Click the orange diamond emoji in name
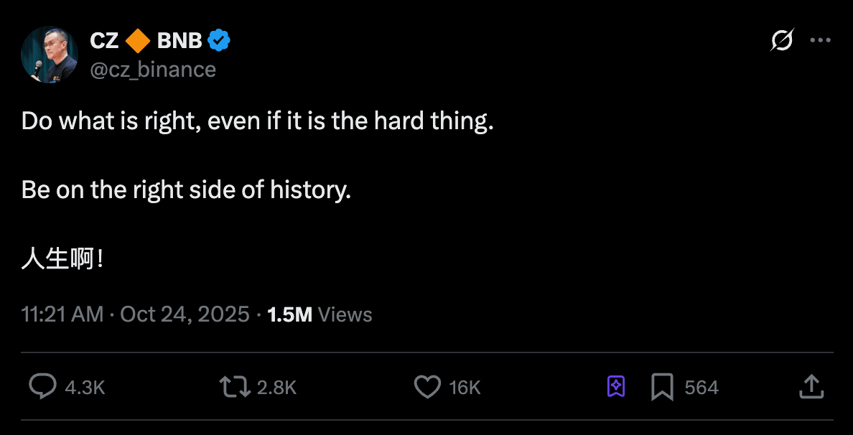 (x=137, y=41)
